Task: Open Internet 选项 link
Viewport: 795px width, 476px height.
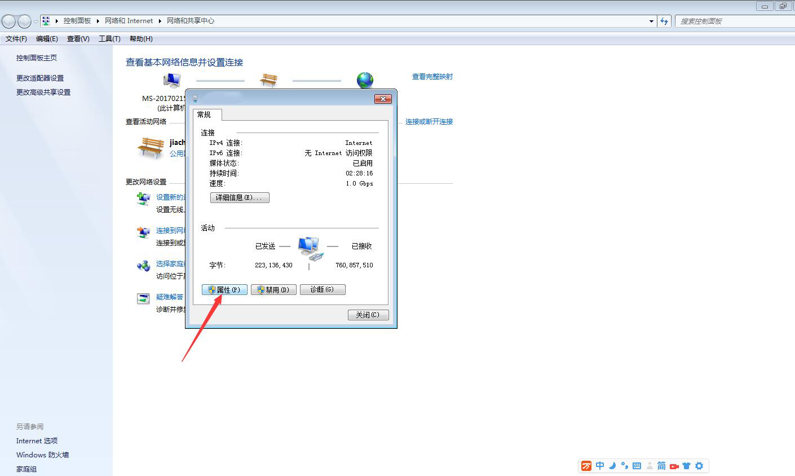Action: coord(37,440)
